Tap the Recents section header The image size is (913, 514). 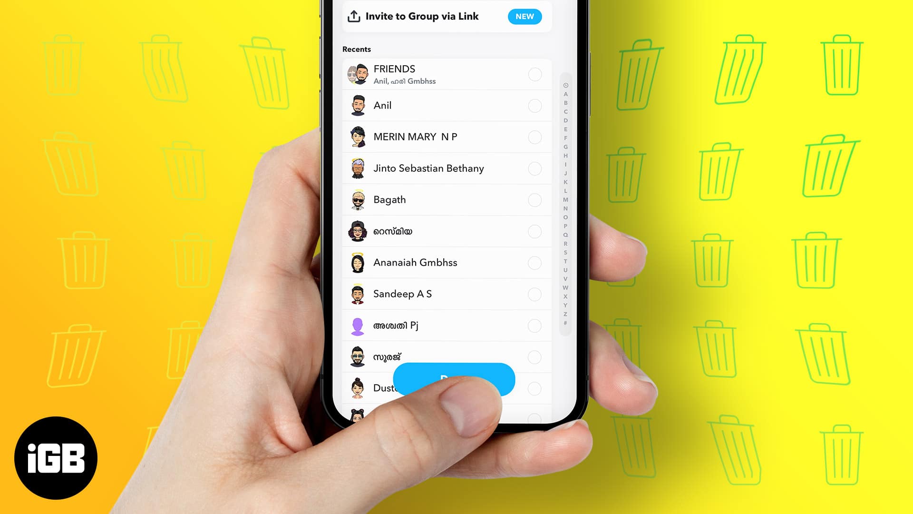357,49
